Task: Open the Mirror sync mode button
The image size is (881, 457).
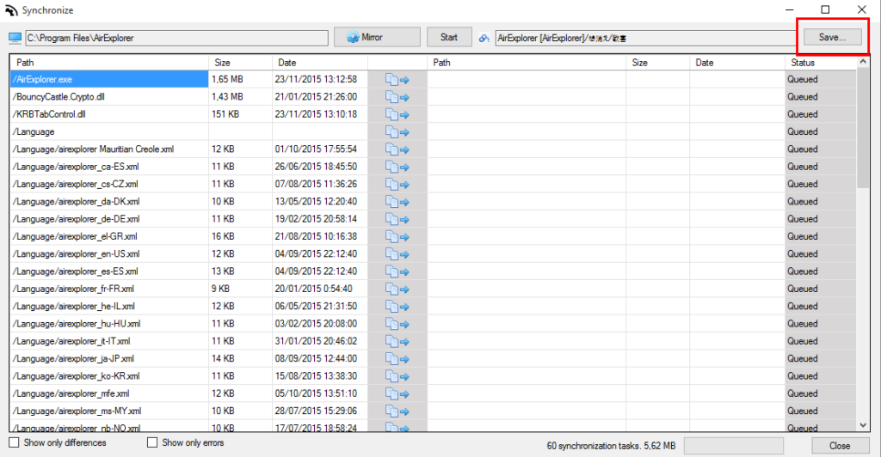Action: click(x=377, y=37)
